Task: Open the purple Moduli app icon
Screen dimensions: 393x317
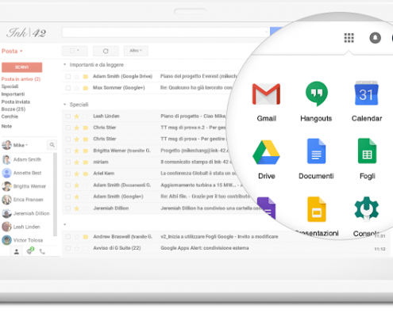Action: [267, 208]
